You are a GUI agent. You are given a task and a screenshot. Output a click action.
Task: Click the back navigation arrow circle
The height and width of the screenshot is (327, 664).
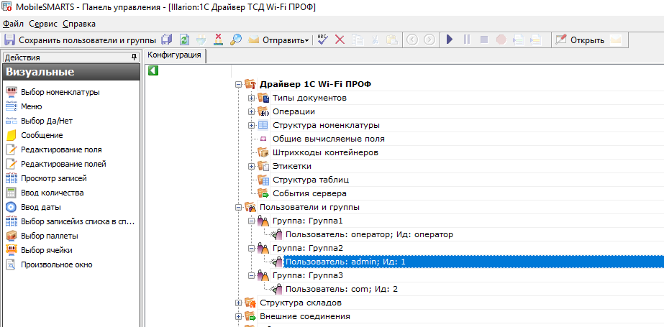click(412, 40)
